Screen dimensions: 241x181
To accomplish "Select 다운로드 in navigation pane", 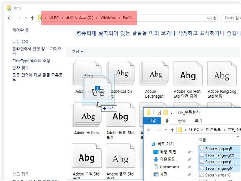I will tap(164, 159).
